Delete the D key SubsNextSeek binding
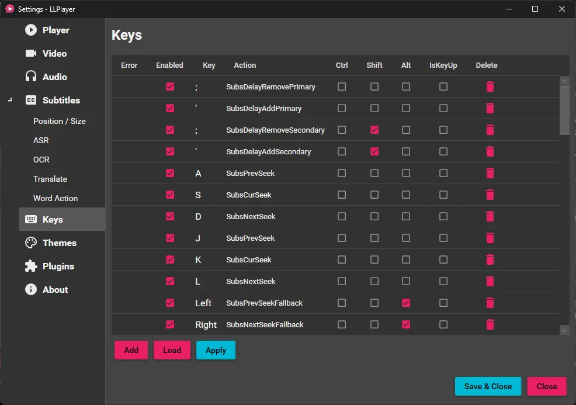The image size is (576, 405). pos(490,216)
